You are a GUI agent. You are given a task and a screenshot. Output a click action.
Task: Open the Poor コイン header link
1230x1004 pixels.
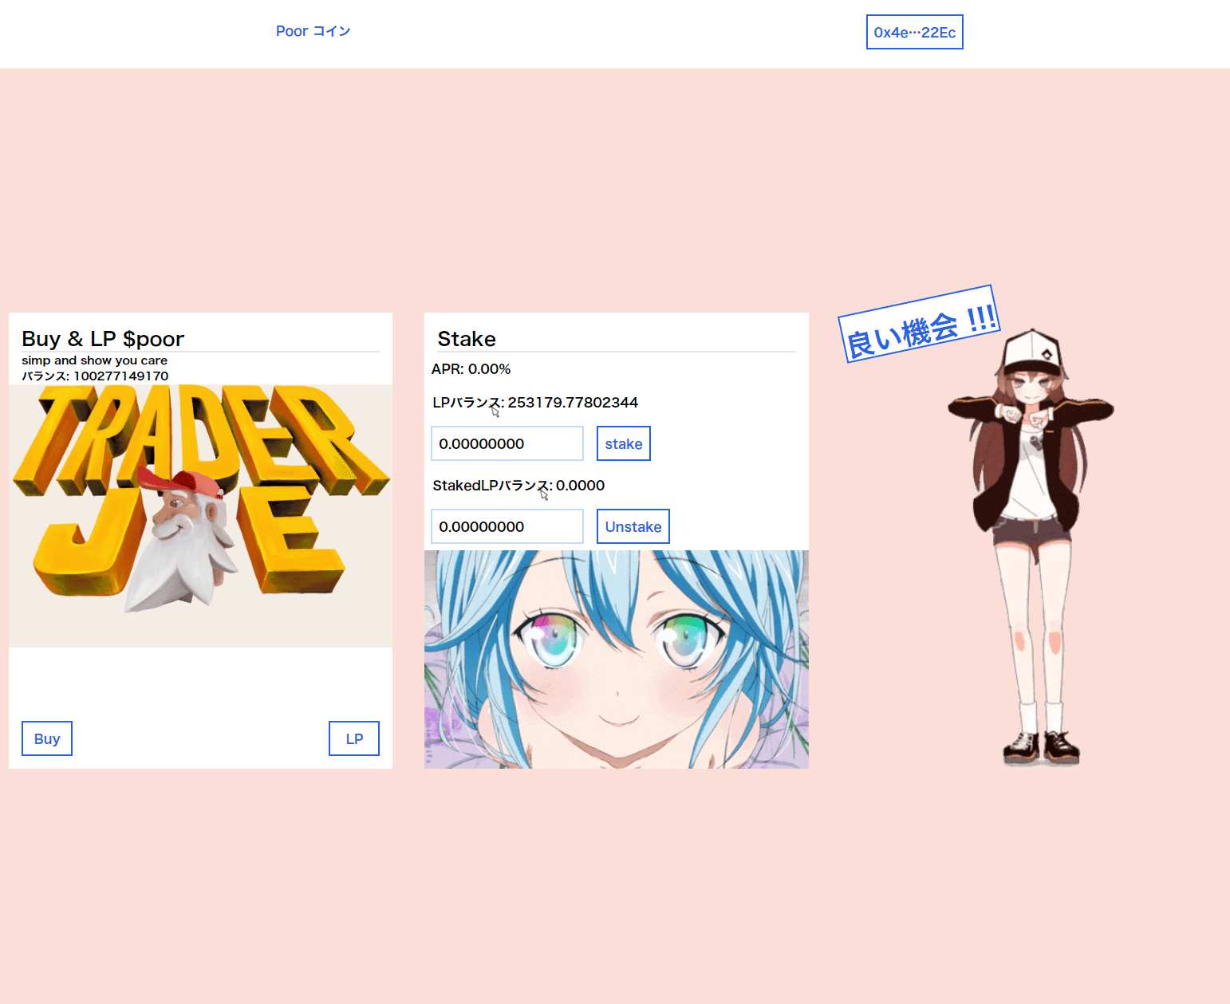(313, 31)
